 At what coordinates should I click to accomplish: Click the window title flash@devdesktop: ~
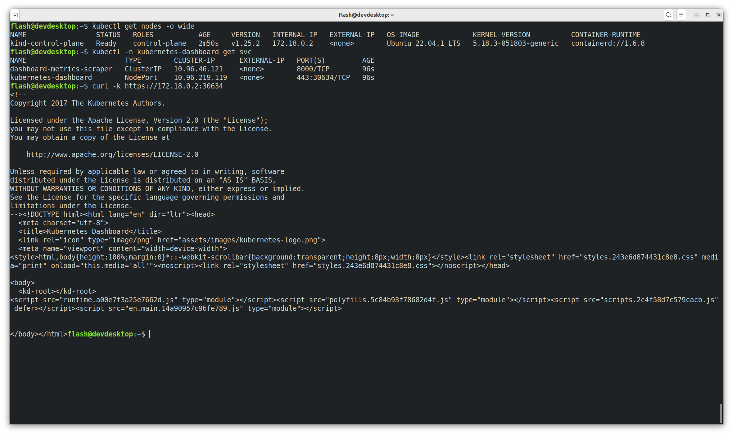point(366,15)
